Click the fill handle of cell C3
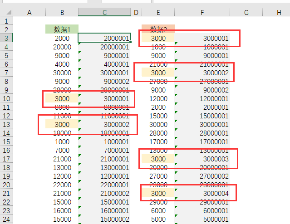The height and width of the screenshot is (224, 290). 131,42
